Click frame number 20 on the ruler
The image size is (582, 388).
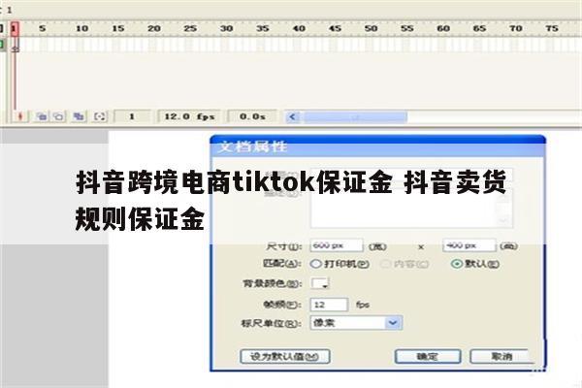pyautogui.click(x=154, y=28)
